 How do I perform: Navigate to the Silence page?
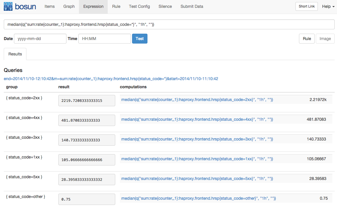click(x=165, y=6)
